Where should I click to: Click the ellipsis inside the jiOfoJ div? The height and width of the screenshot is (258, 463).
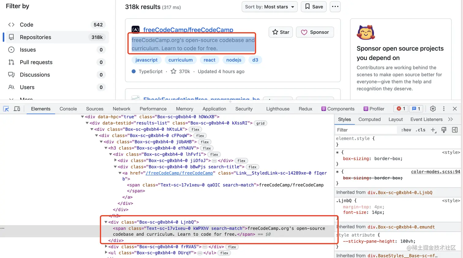pos(214,161)
